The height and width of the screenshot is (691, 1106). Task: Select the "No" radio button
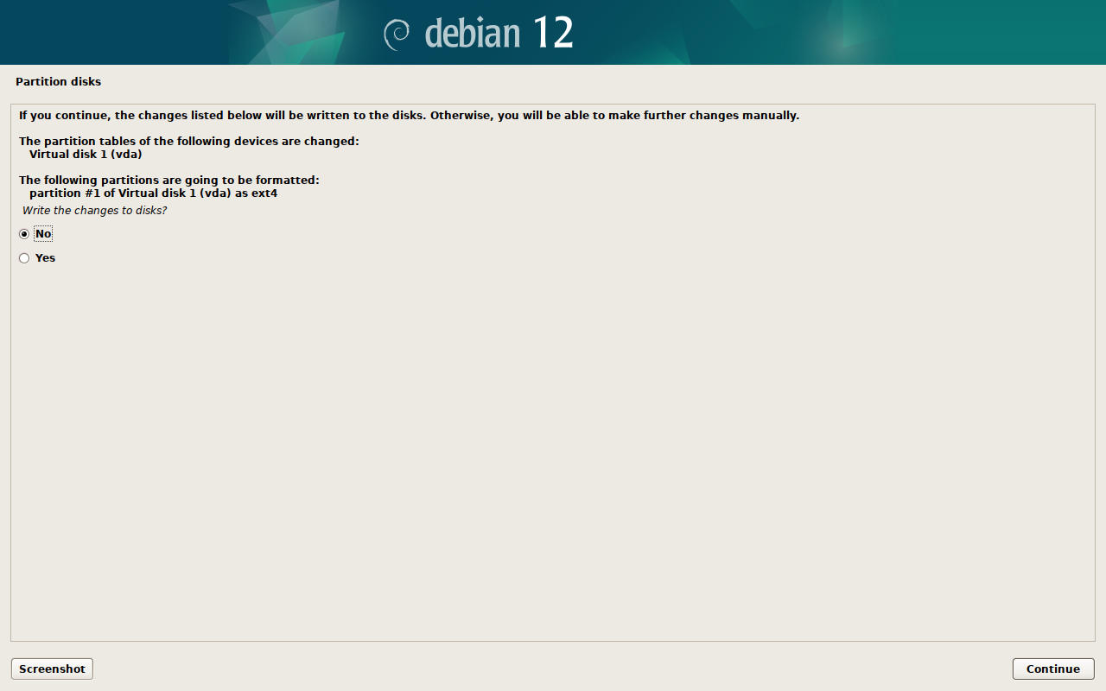pos(24,234)
